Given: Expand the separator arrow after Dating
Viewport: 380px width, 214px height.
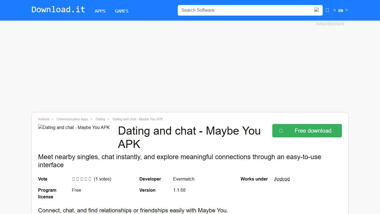Looking at the screenshot, I should coord(108,119).
